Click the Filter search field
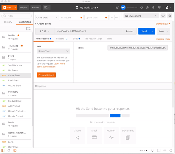 [x=17, y=16]
